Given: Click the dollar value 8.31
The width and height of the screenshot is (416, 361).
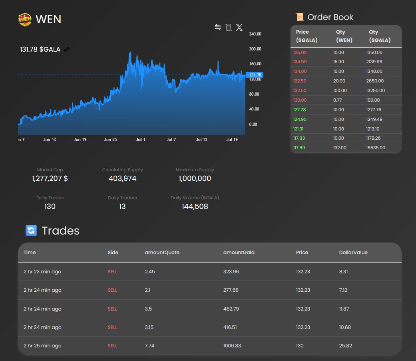Looking at the screenshot, I should coord(343,271).
